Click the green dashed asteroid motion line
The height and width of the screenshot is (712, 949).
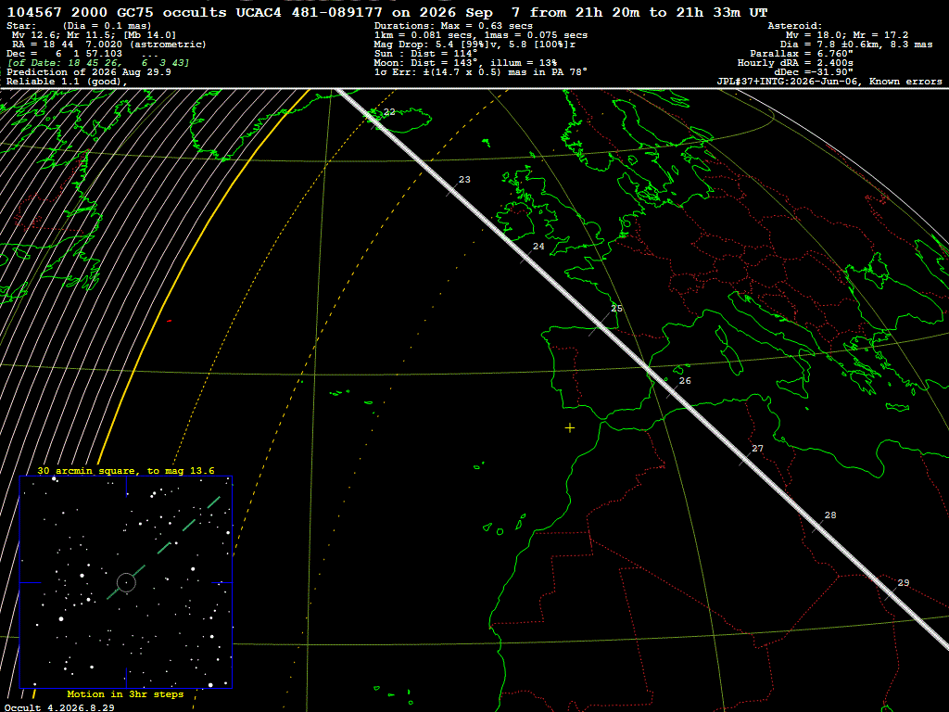click(163, 548)
